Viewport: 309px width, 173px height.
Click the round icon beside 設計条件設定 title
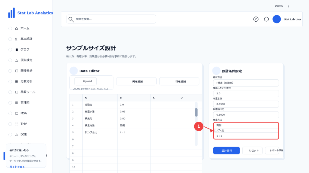point(216,71)
